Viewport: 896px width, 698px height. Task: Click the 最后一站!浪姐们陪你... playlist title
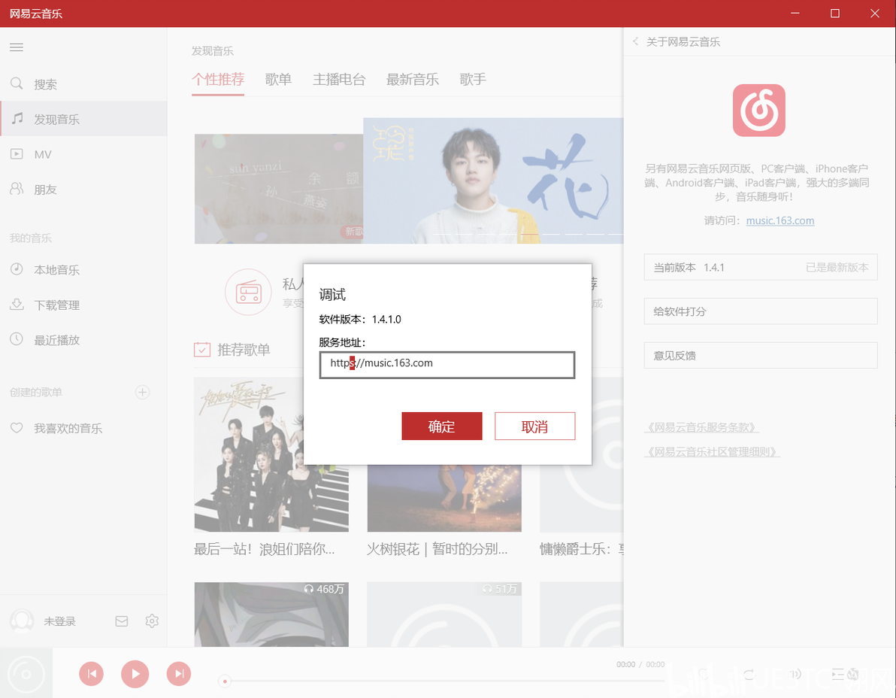[264, 549]
